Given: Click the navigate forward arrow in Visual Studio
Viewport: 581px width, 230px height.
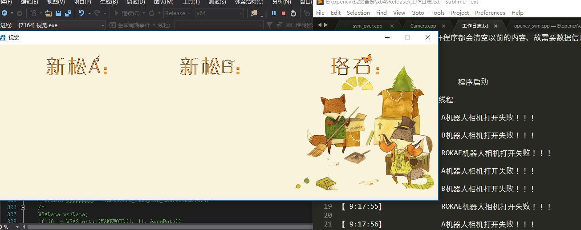Looking at the screenshot, I should point(19,13).
